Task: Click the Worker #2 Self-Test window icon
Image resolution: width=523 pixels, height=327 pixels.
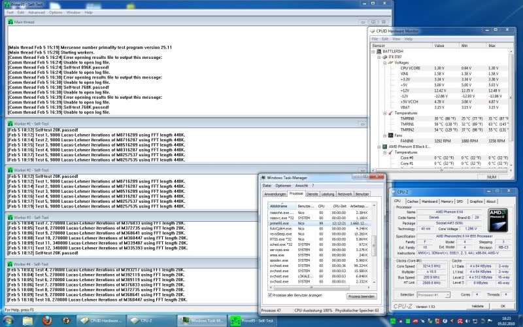Action: 10,170
